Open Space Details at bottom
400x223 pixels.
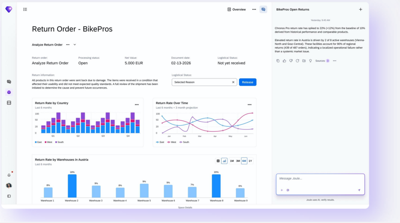click(x=185, y=208)
